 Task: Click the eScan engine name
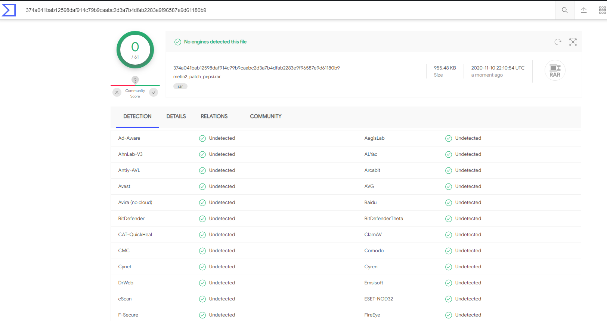pyautogui.click(x=125, y=299)
